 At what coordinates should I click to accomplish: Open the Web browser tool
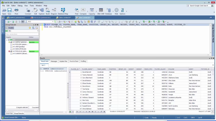(x=116, y=11)
